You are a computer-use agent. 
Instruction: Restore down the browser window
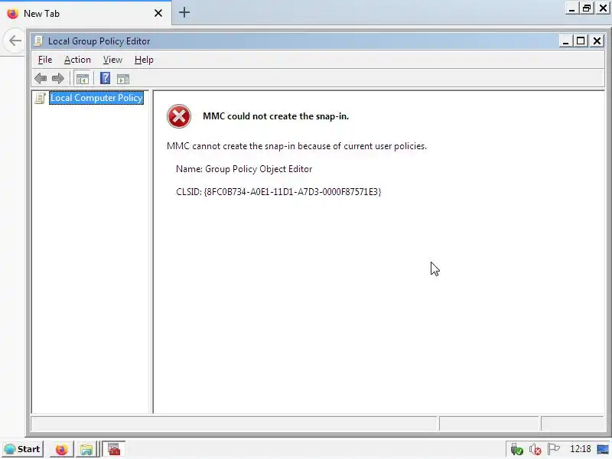tap(587, 8)
